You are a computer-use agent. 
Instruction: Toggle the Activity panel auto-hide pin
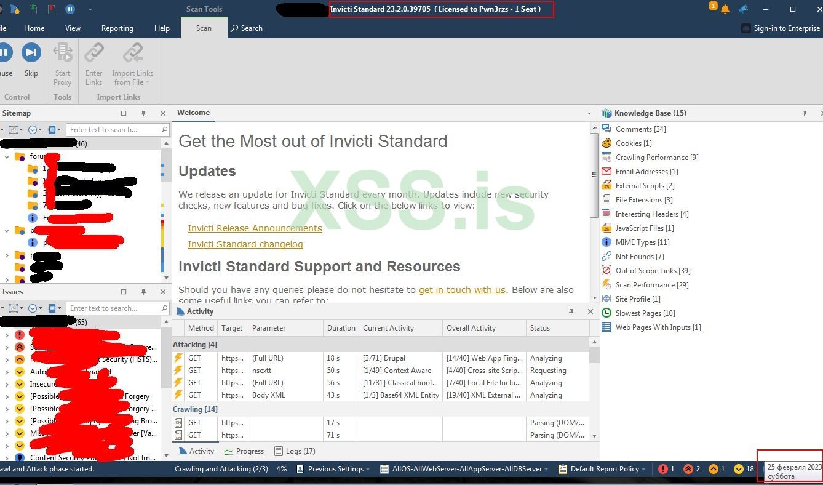point(571,311)
